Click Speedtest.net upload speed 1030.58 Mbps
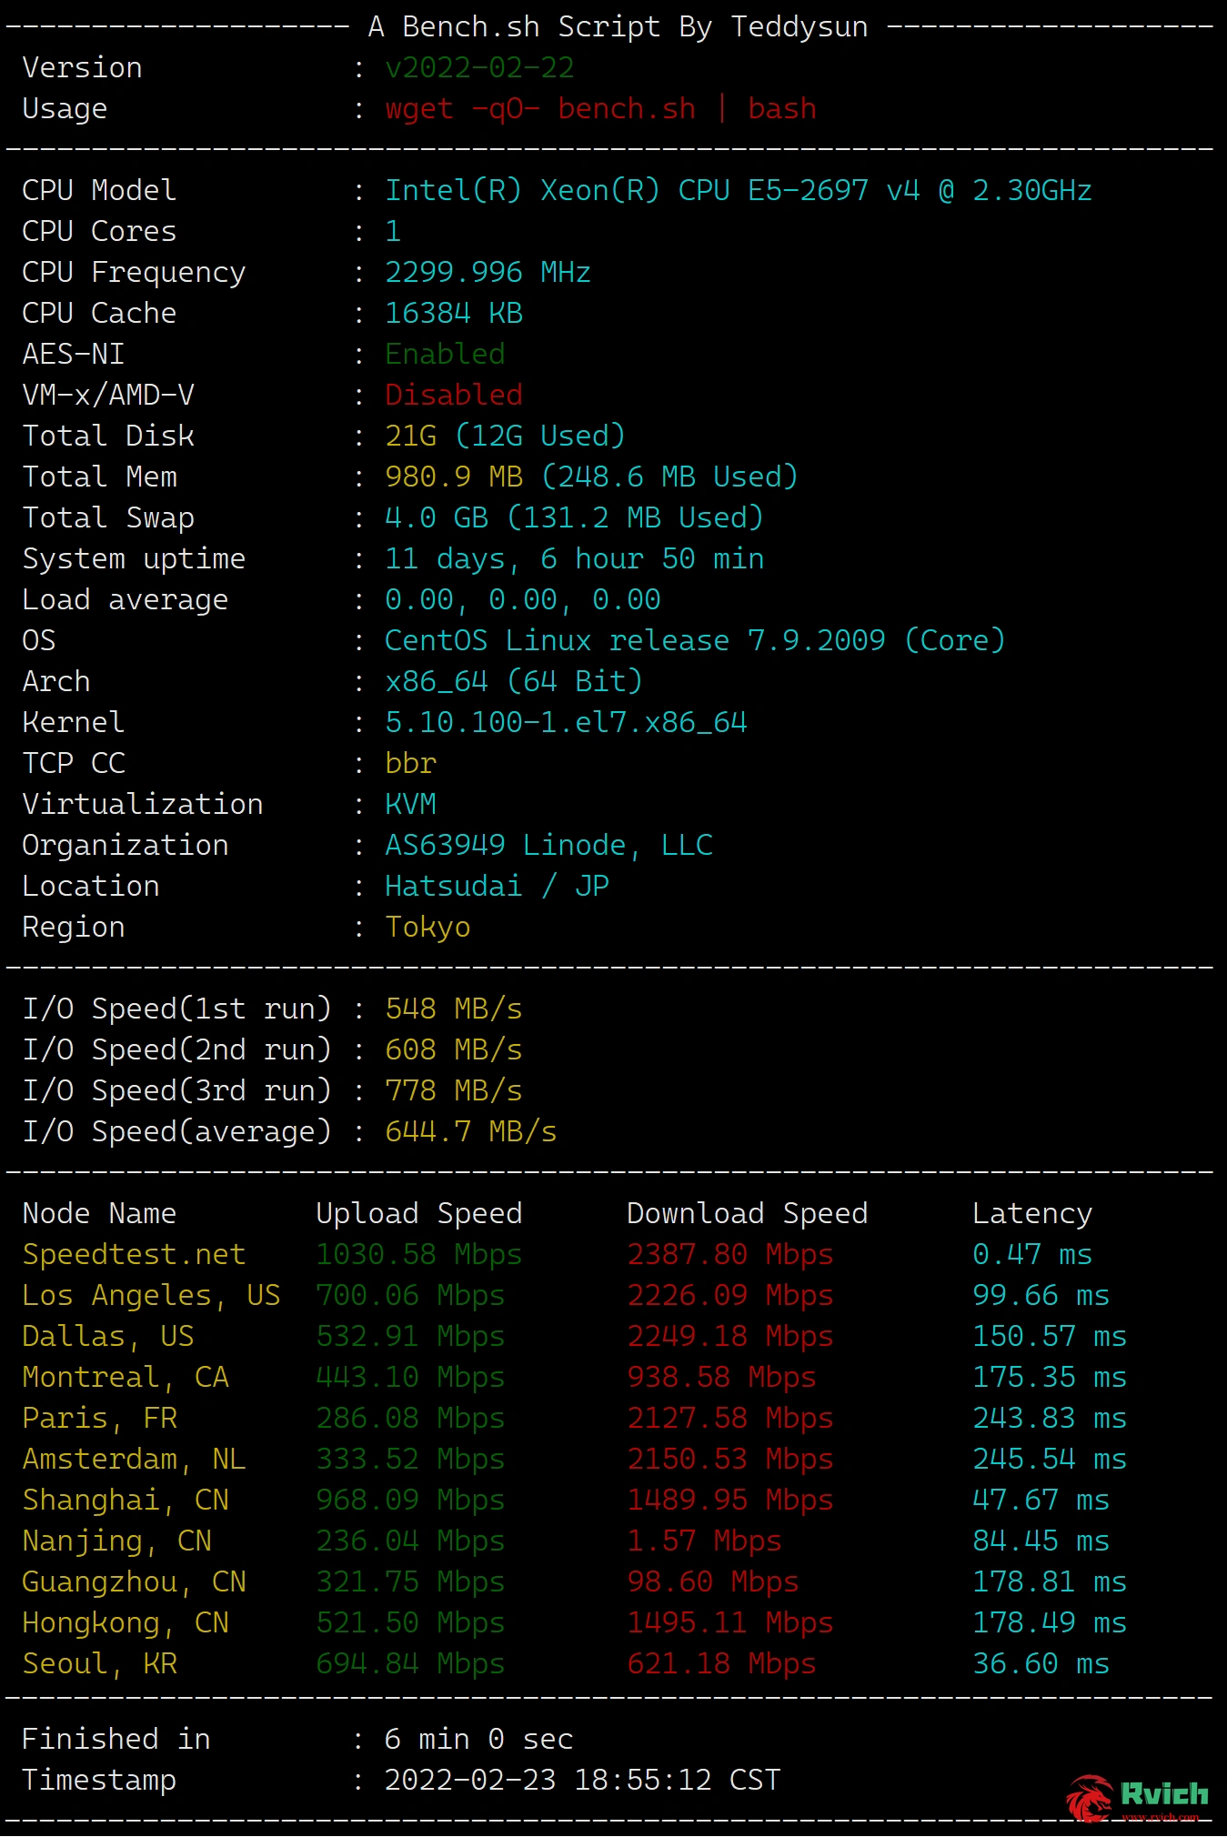1227x1837 pixels. [x=419, y=1254]
